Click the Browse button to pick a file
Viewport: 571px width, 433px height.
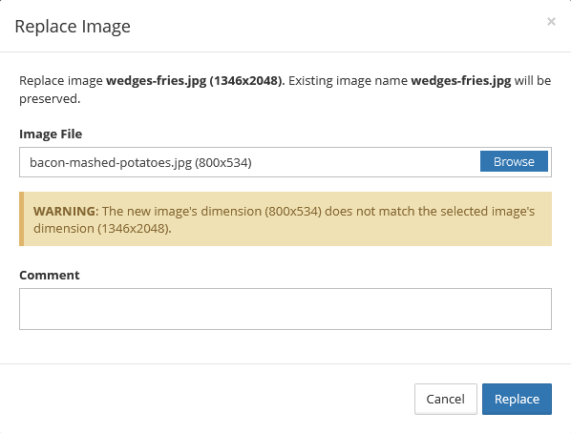pos(514,161)
